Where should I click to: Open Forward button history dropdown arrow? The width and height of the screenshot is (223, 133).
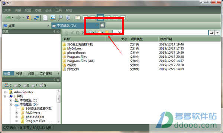point(23,18)
